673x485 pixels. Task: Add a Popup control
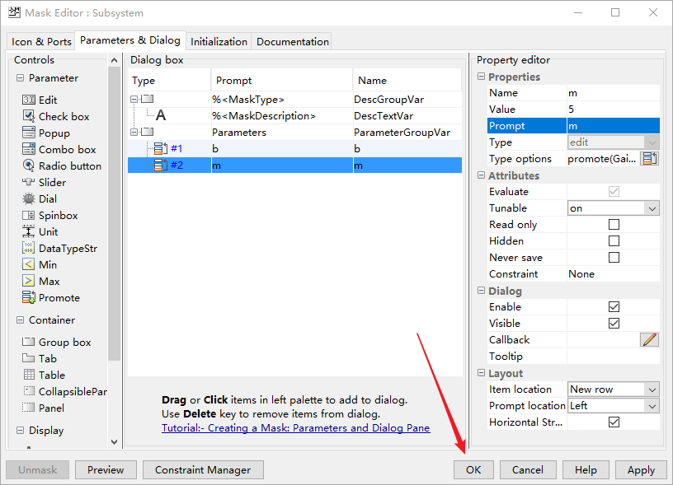tap(46, 133)
